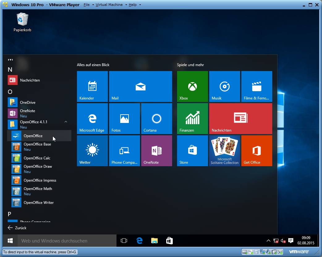Click the Store icon in taskbar
Image resolution: width=322 pixels, height=257 pixels.
click(x=169, y=241)
